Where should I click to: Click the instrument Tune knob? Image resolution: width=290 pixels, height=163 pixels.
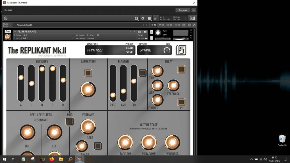(158, 33)
